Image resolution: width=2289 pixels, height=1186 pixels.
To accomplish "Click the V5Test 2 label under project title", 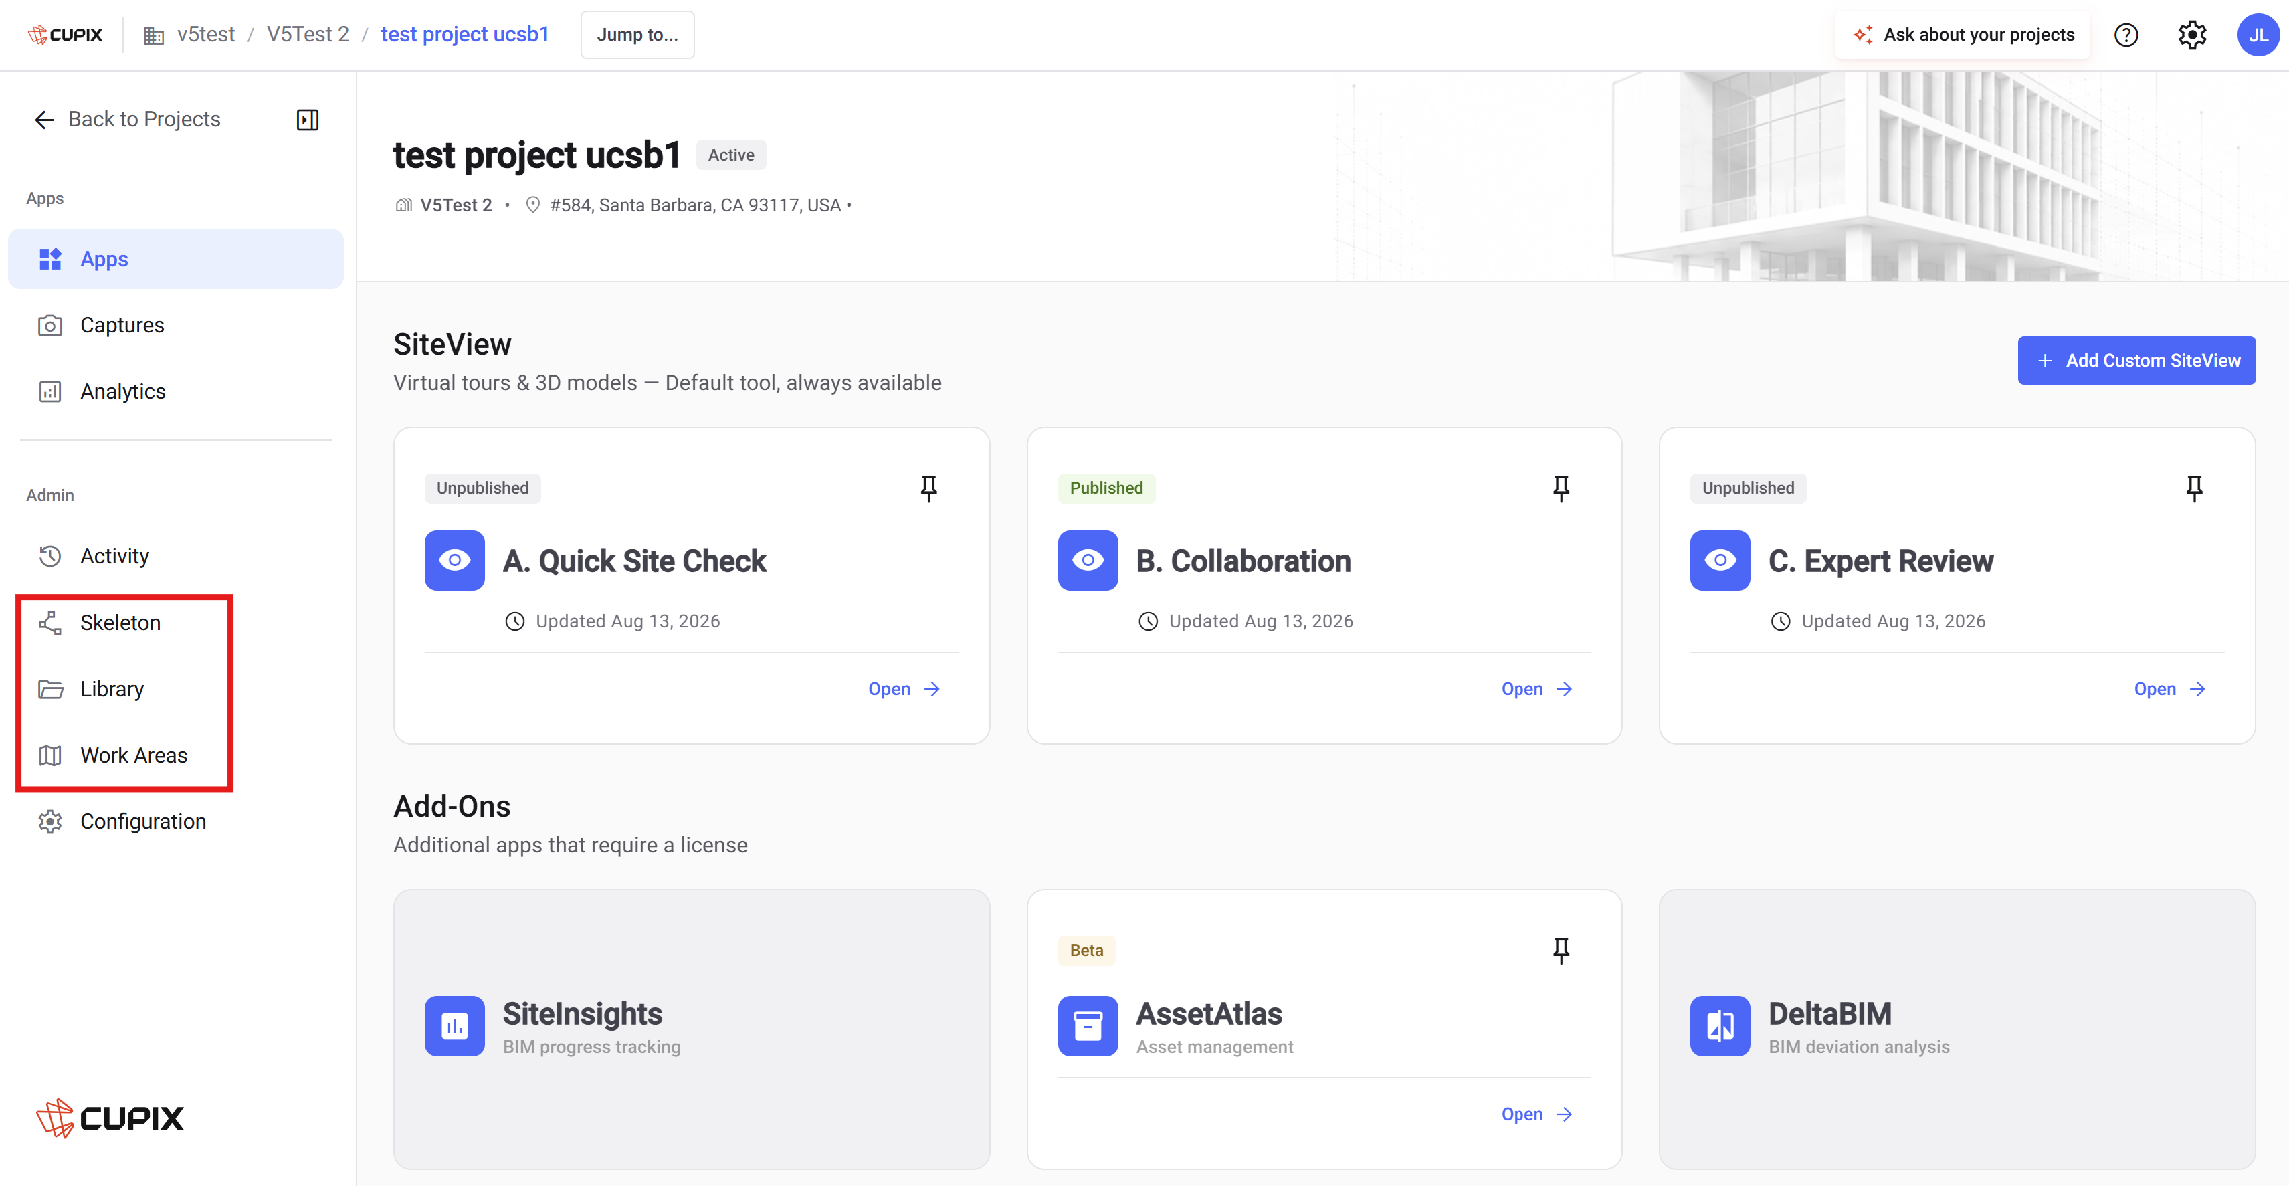I will (x=456, y=205).
